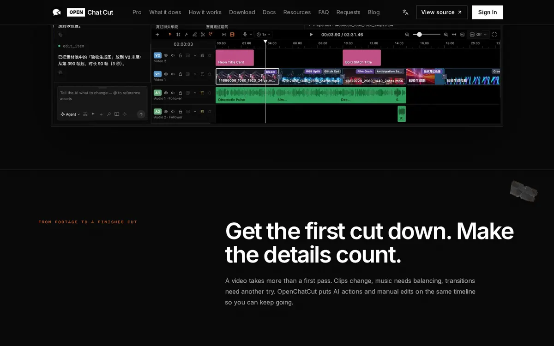Mute track V2 with speaker icon

[173, 55]
